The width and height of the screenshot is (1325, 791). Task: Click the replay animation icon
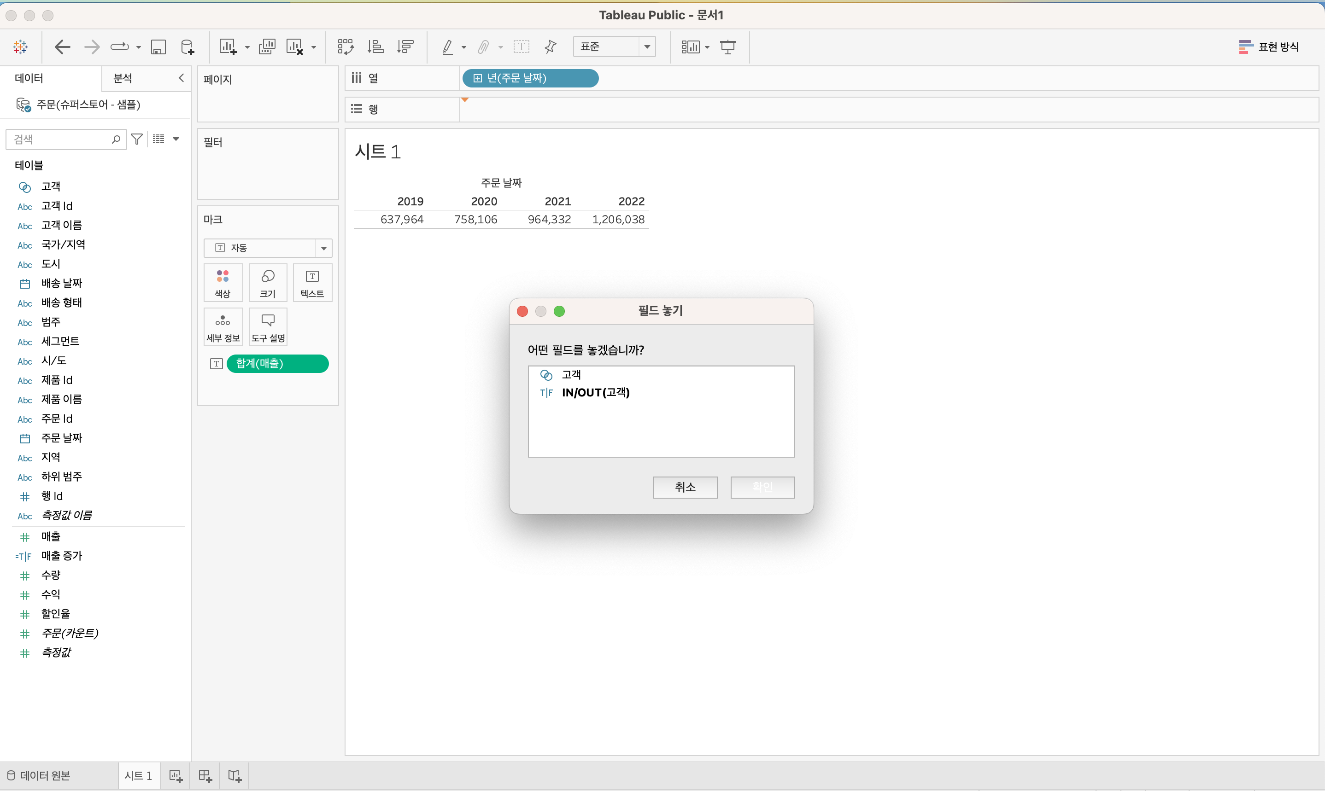[119, 47]
